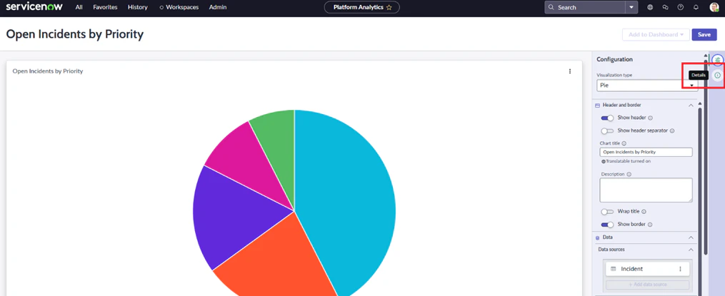
Task: Click the Incident table icon
Action: click(613, 269)
